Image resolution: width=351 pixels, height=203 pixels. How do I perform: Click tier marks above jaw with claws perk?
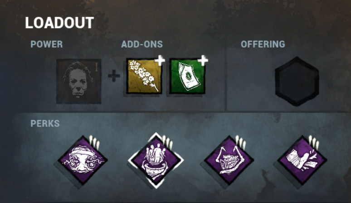[241, 142]
